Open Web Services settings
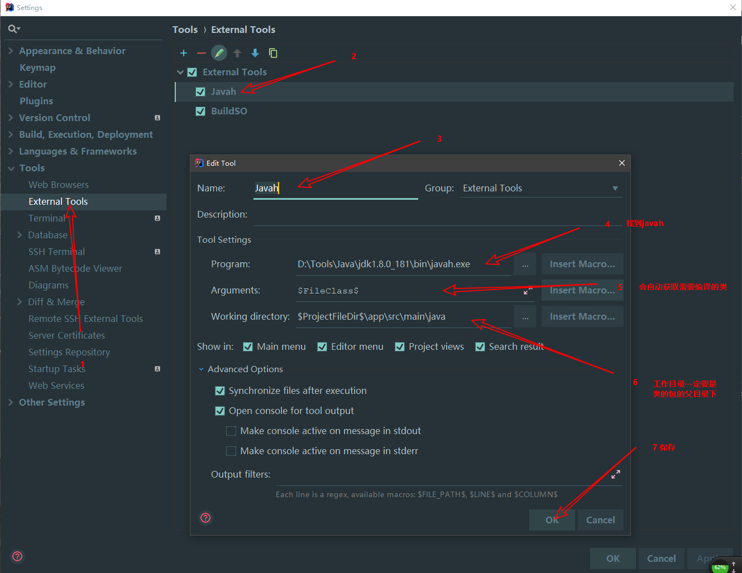The height and width of the screenshot is (573, 742). click(56, 386)
